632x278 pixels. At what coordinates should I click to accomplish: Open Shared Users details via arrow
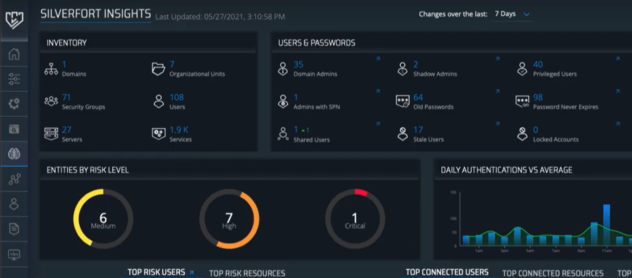coord(378,124)
